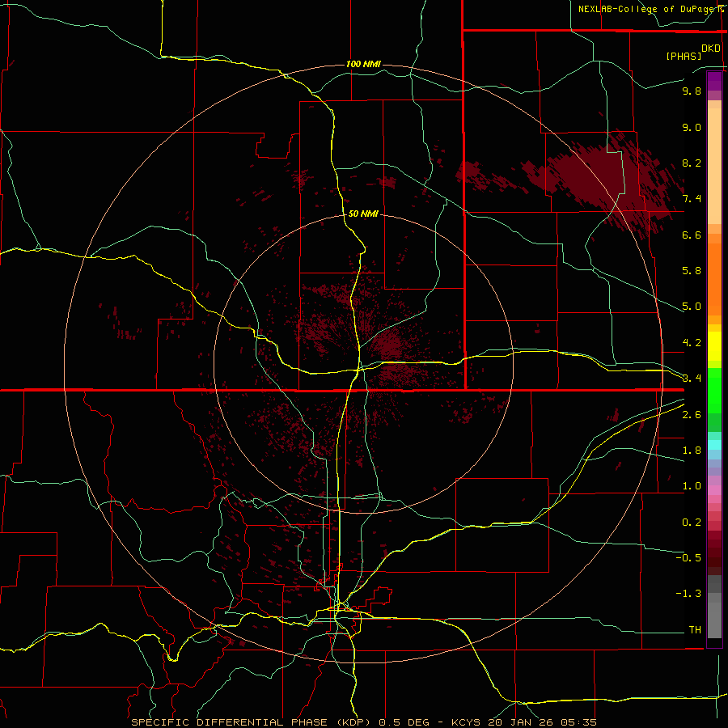Click the 5.0 legend value
This screenshot has height=728, width=728.
pos(692,307)
